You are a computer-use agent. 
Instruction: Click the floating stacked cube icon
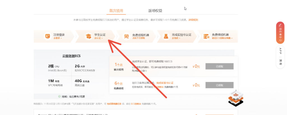coord(236,98)
